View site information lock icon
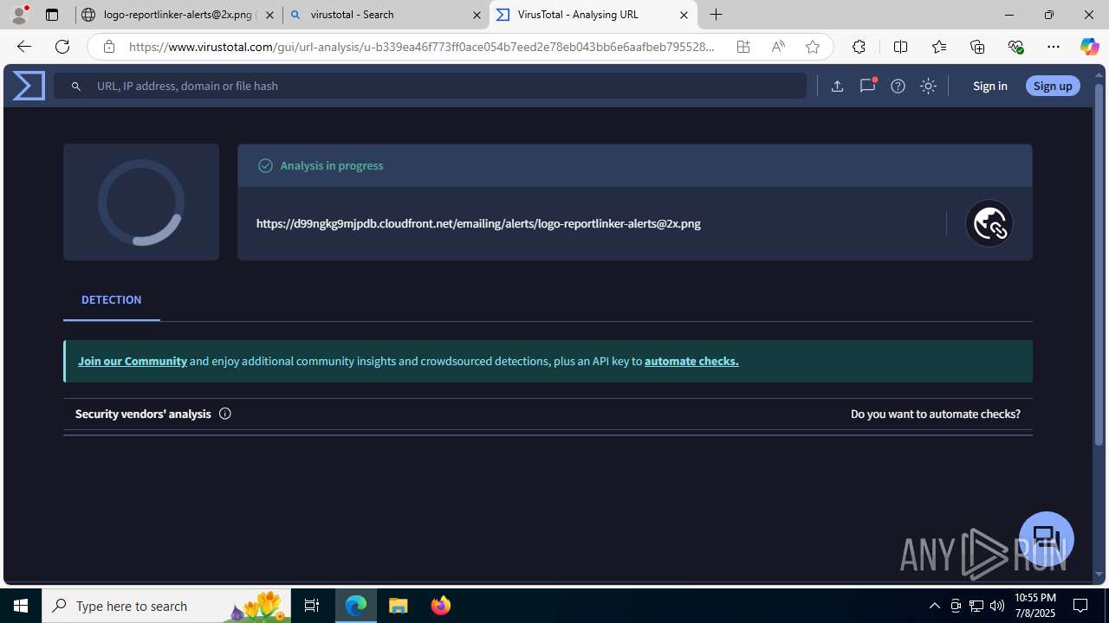Image resolution: width=1109 pixels, height=623 pixels. [x=108, y=47]
